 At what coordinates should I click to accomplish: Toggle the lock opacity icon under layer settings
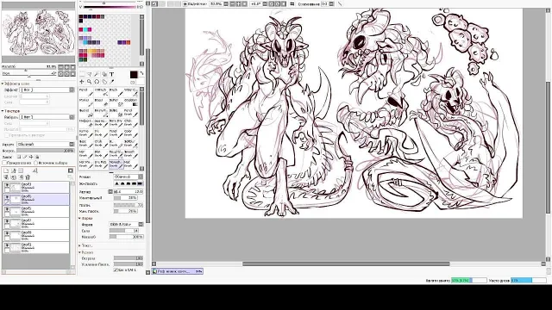pos(19,157)
